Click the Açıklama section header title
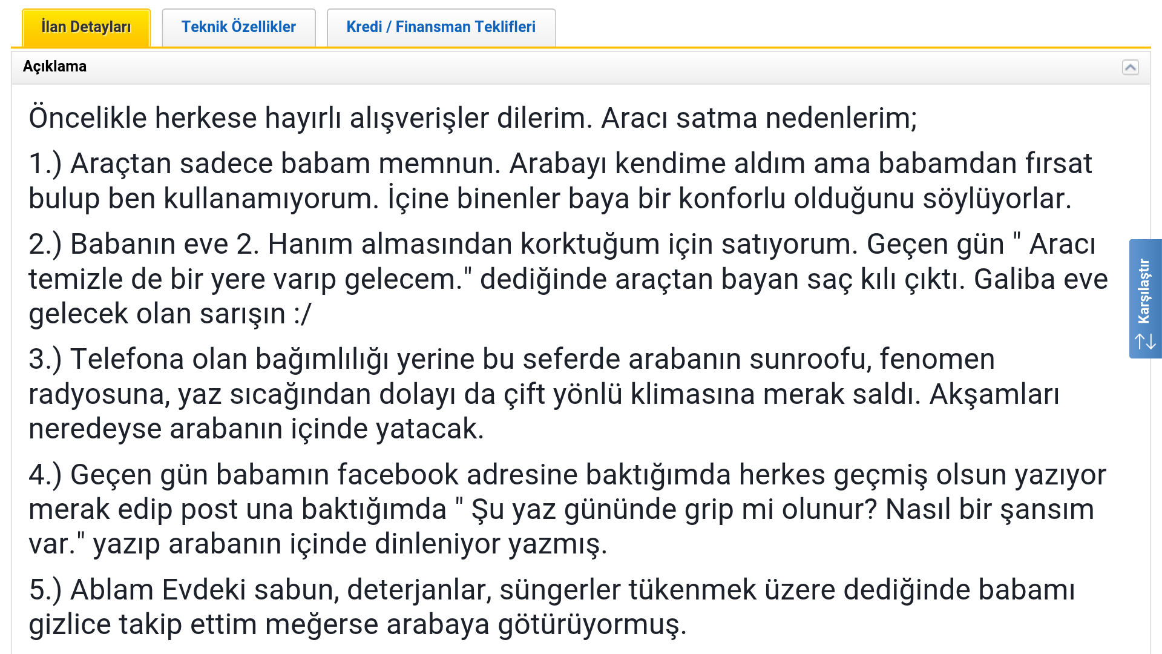This screenshot has height=654, width=1162. (54, 67)
